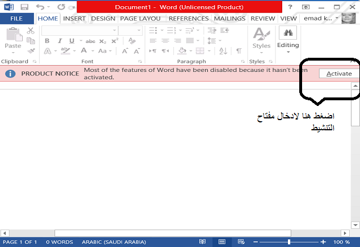This screenshot has width=360, height=247.
Task: Click the Shading paint bucket icon
Action: 182,50
